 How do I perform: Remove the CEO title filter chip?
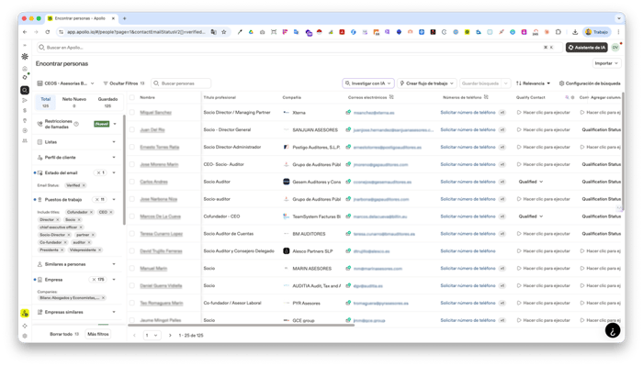point(111,212)
